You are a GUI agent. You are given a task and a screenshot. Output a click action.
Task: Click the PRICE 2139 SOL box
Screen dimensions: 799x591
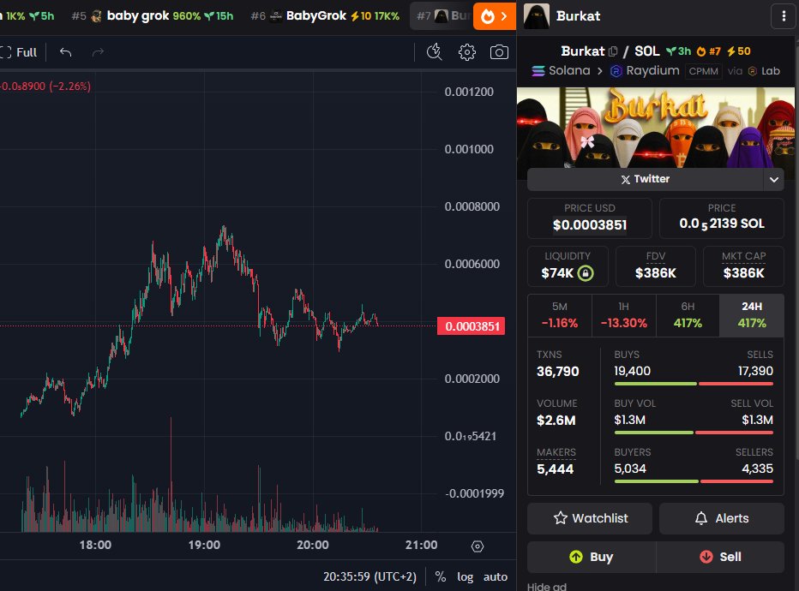(722, 218)
